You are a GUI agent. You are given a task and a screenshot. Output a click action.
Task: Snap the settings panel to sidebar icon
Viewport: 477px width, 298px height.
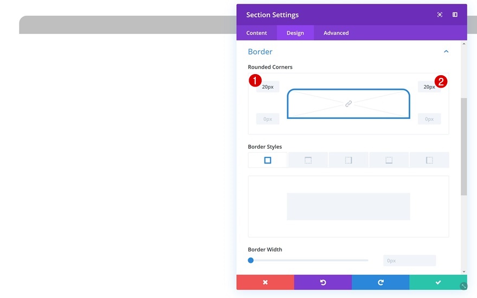pyautogui.click(x=455, y=15)
